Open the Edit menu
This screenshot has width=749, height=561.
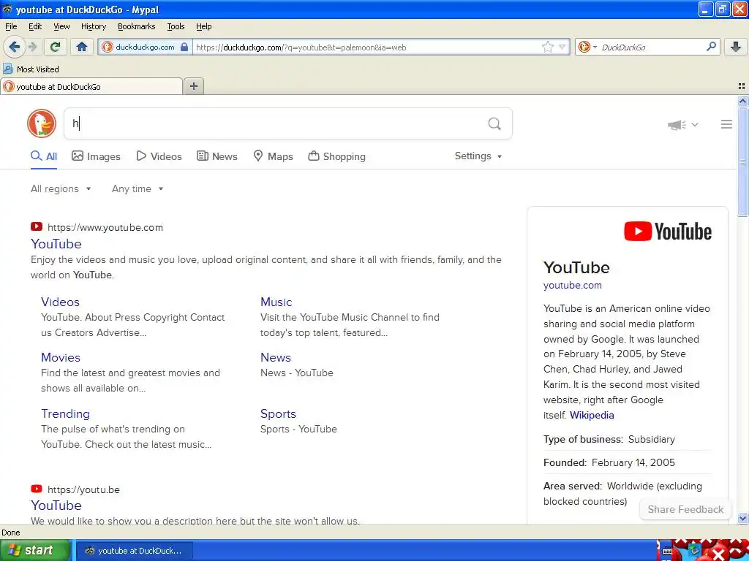coord(35,26)
